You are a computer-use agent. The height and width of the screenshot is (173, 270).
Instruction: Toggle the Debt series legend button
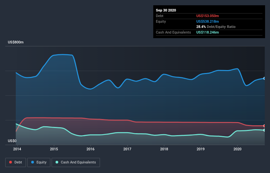click(x=16, y=162)
